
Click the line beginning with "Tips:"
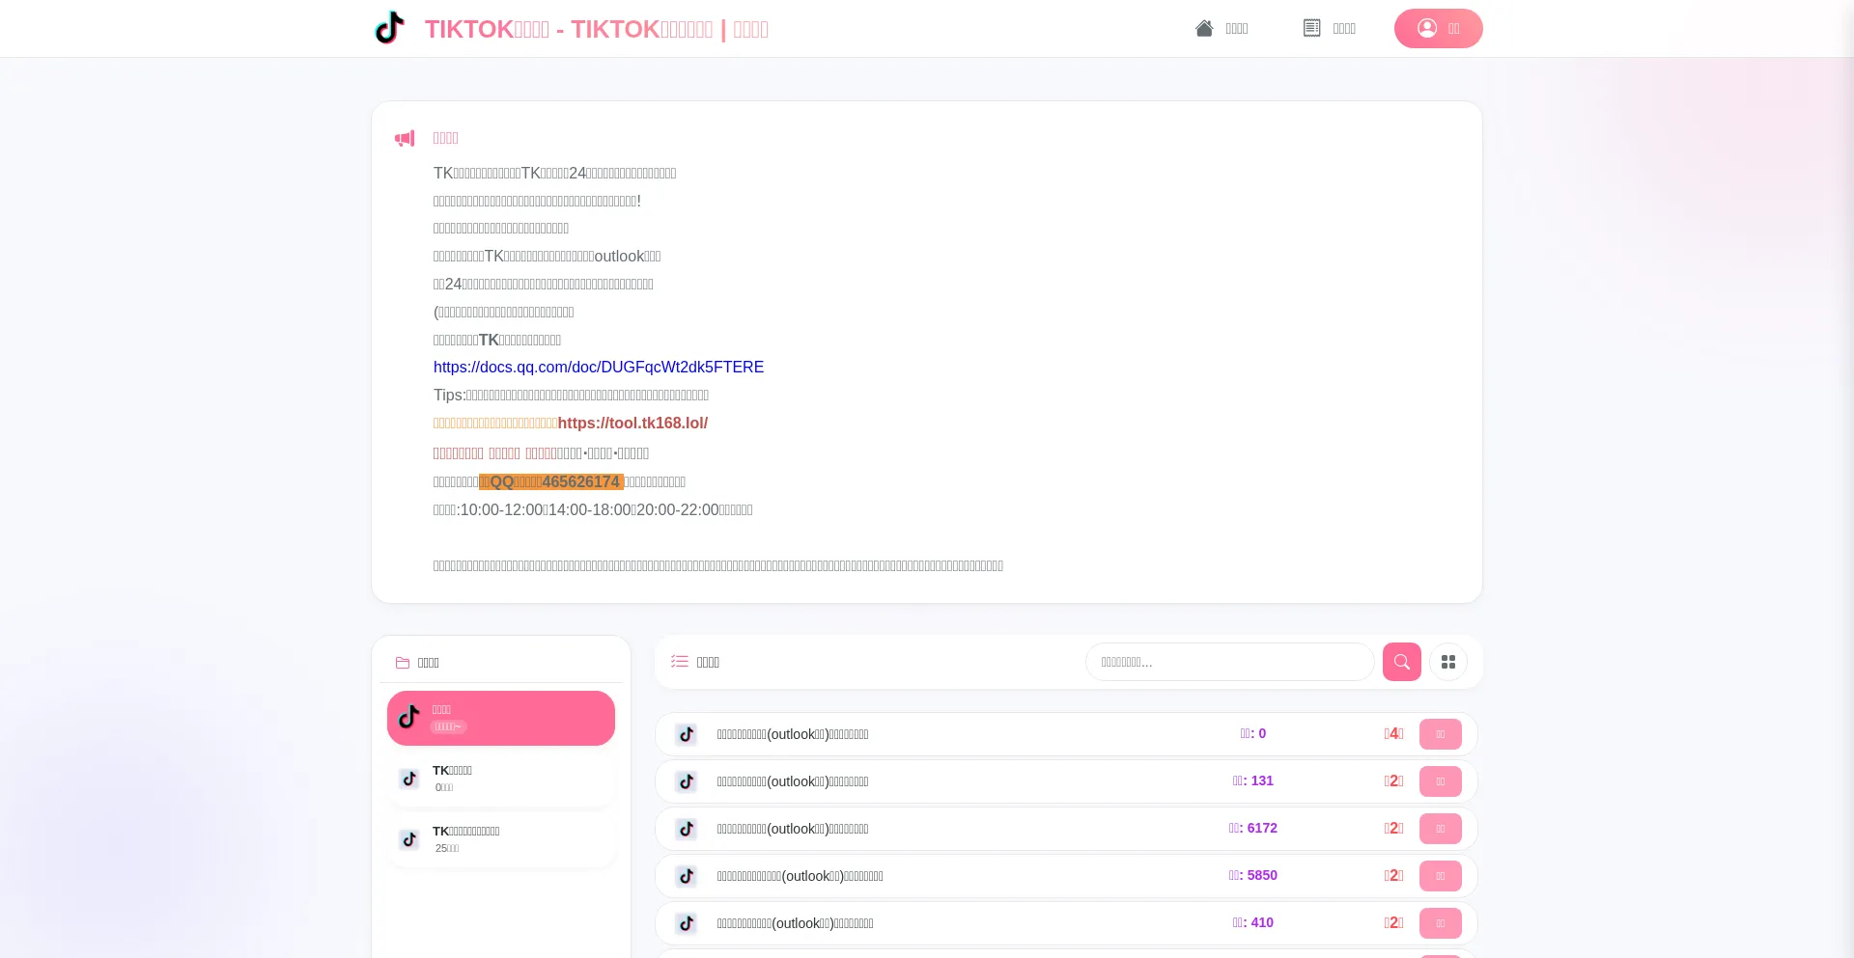coord(571,395)
